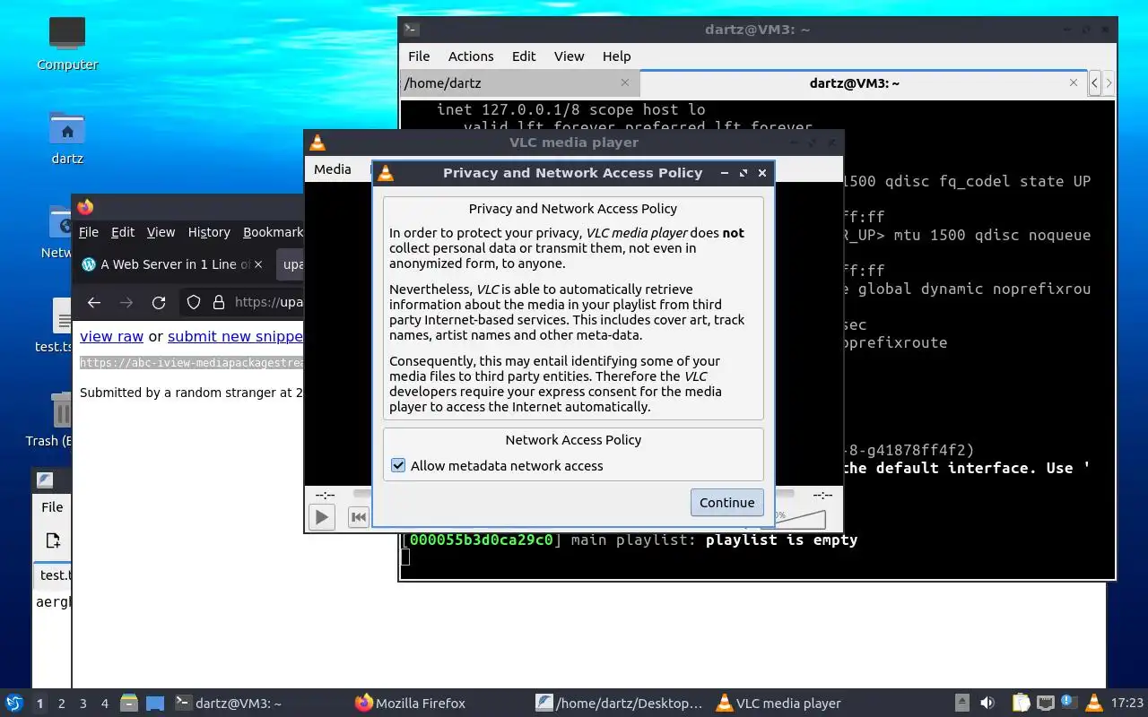Open Firefox View menu
1148x717 pixels.
(x=161, y=232)
